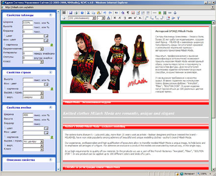The height and width of the screenshot is (176, 216).
Task: Click the numbered list icon
Action: [x=143, y=13]
